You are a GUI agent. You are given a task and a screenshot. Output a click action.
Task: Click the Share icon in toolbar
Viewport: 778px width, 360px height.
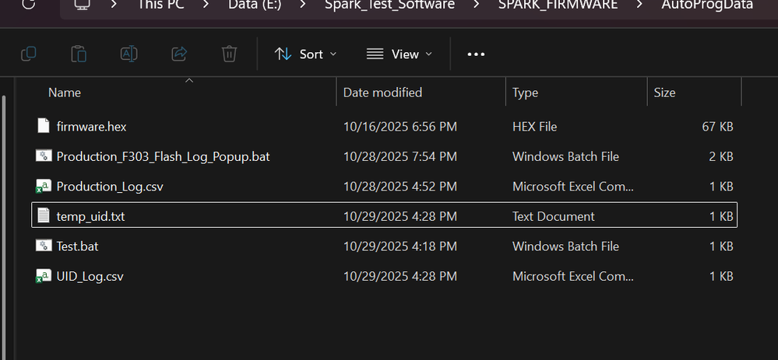[179, 54]
